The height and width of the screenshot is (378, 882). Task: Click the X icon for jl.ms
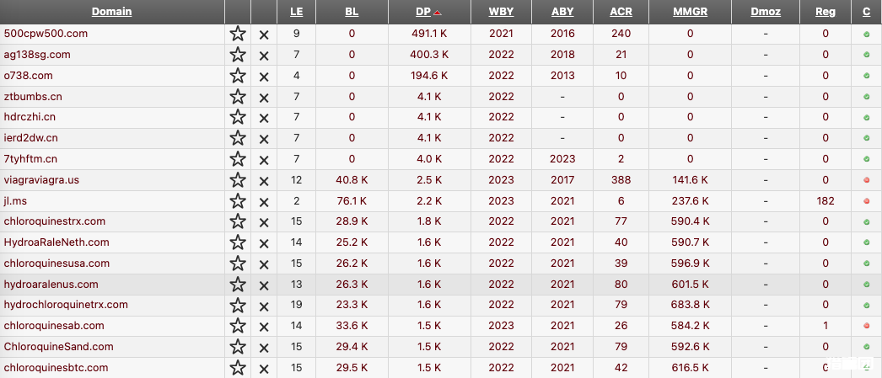click(x=264, y=202)
